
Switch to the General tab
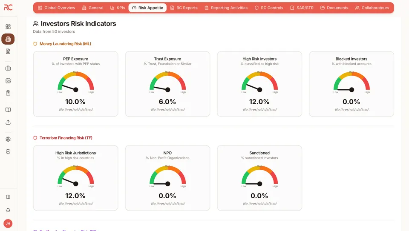tap(92, 8)
